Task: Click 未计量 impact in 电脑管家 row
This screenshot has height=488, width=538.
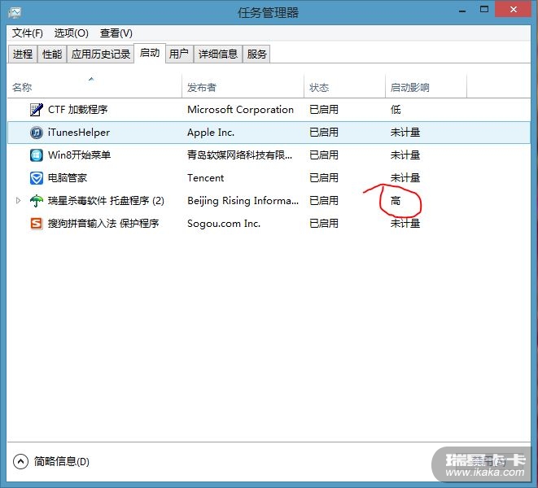Action: [x=405, y=178]
